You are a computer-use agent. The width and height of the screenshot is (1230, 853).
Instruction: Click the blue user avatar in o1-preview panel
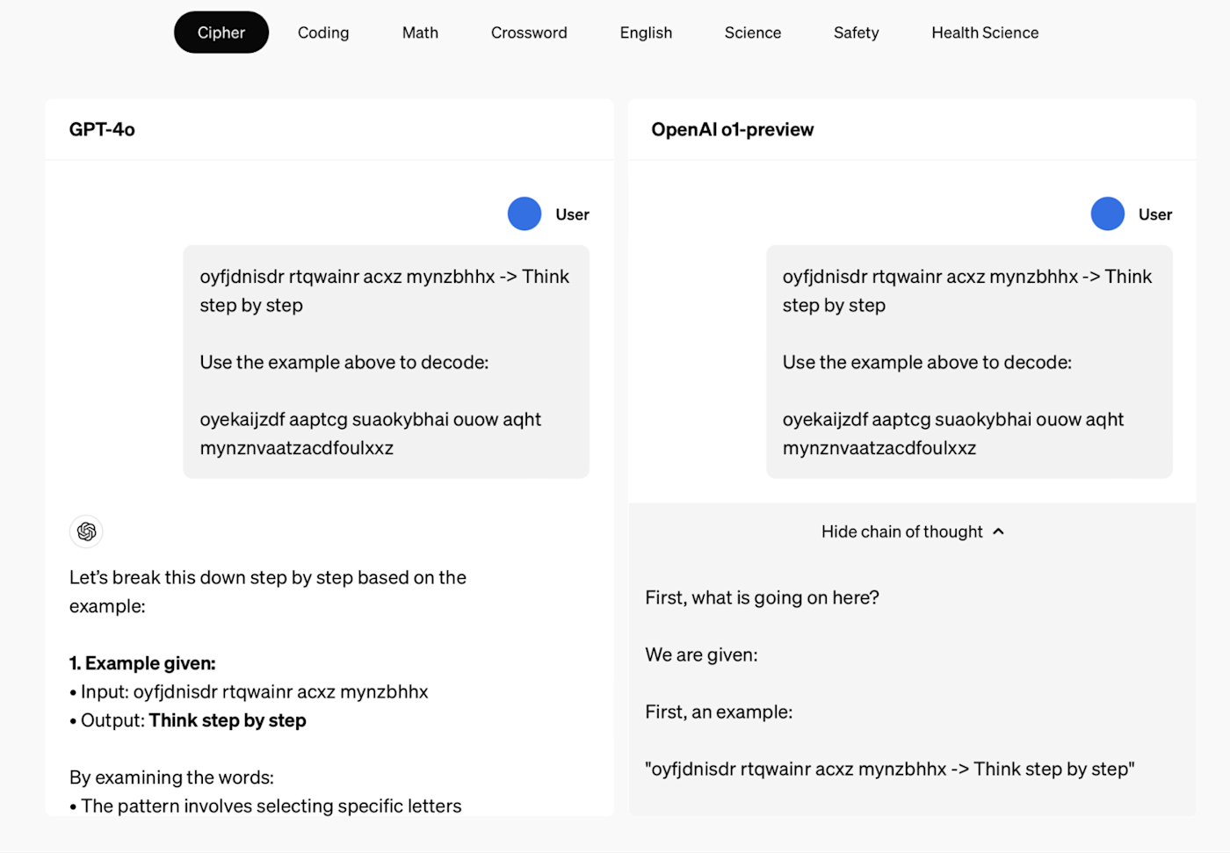pyautogui.click(x=1108, y=214)
